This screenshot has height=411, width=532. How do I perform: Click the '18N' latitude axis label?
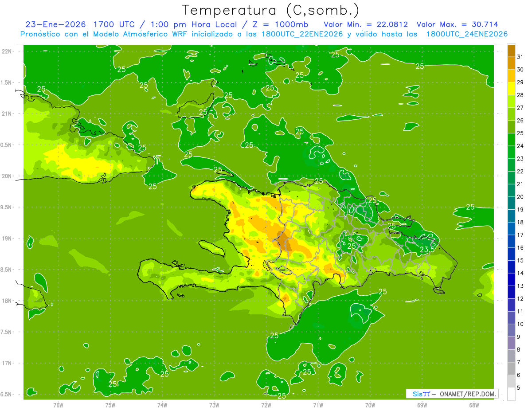point(7,301)
